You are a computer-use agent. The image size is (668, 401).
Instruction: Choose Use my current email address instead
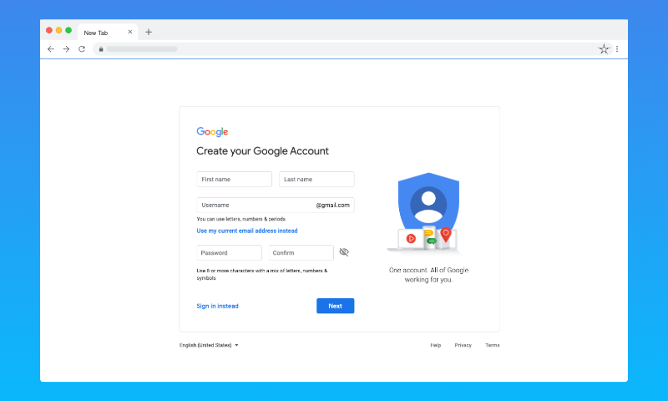[246, 231]
